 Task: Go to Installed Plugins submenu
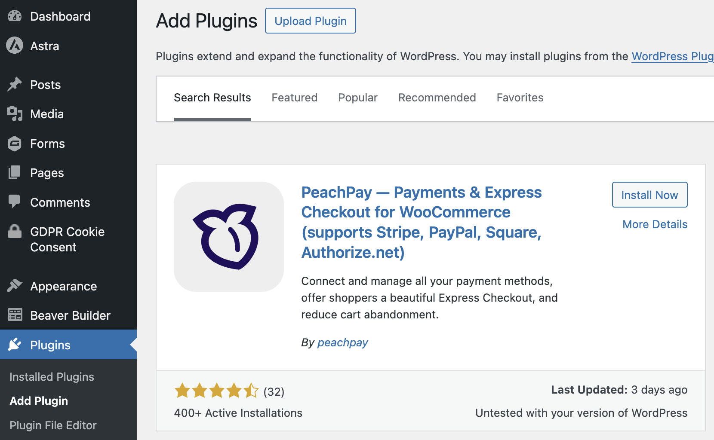(x=52, y=377)
